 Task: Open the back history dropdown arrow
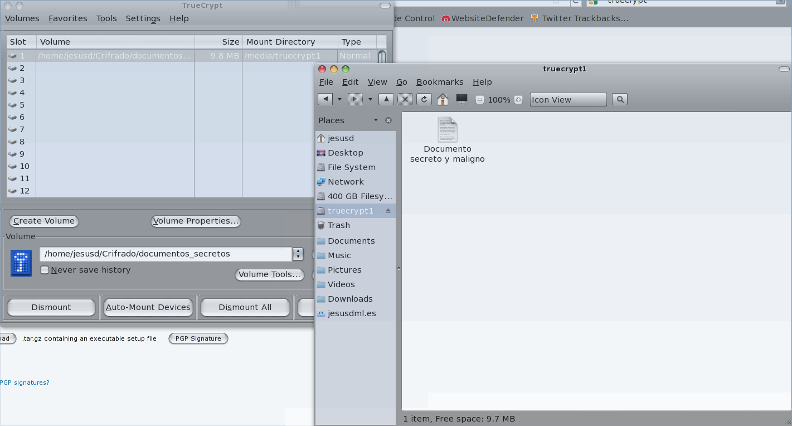point(339,100)
